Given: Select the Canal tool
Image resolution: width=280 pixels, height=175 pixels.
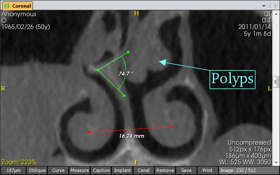Looking at the screenshot, I should pos(144,171).
